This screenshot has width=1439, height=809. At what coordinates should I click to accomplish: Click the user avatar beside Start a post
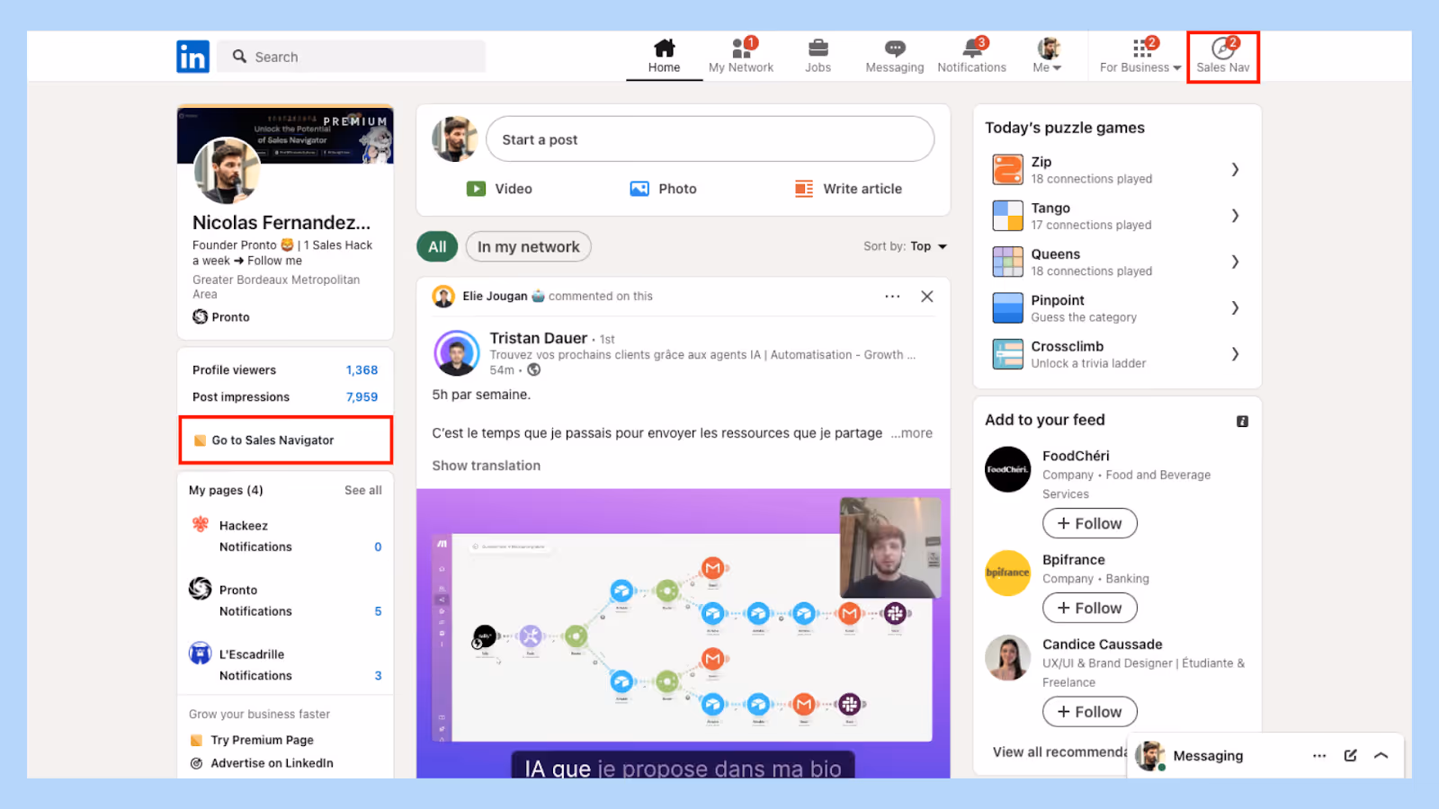click(454, 139)
